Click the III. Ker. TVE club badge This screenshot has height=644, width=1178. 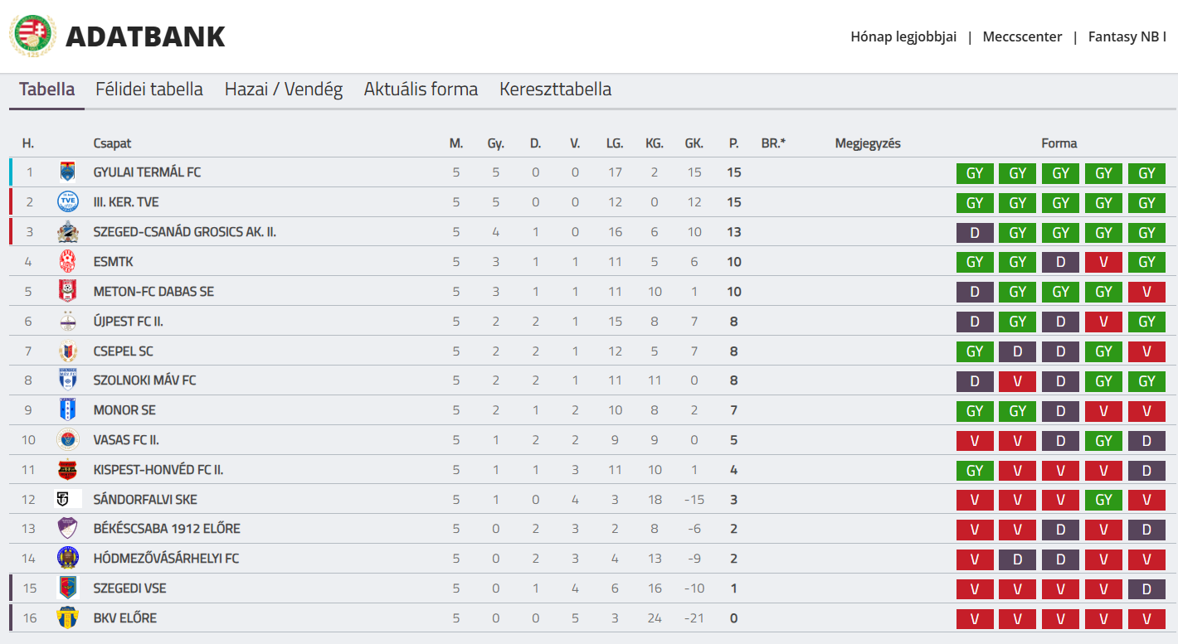click(x=68, y=202)
